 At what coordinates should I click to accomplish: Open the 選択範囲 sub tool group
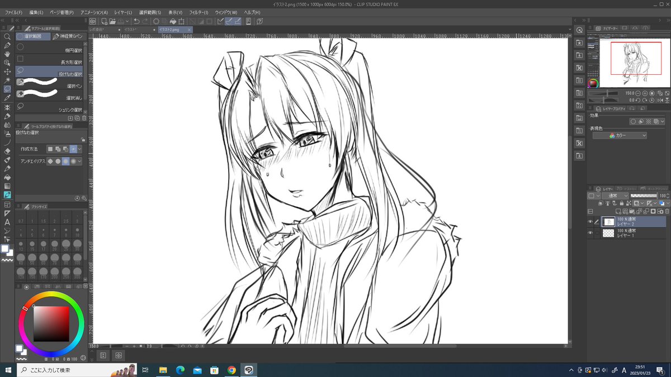click(x=33, y=36)
